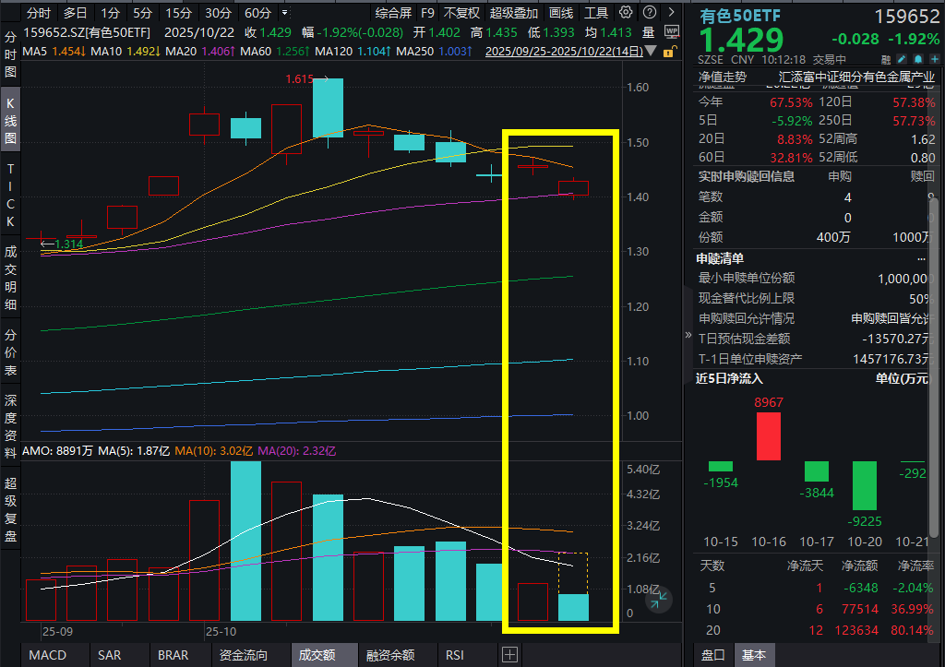The width and height of the screenshot is (945, 667).
Task: Click the F9 button in the top toolbar
Action: (425, 13)
